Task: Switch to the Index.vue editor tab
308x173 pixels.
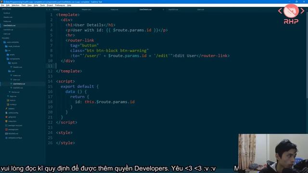Action: (x=114, y=10)
